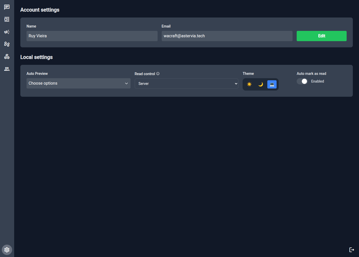
Task: Click the green Edit button
Action: [x=321, y=36]
